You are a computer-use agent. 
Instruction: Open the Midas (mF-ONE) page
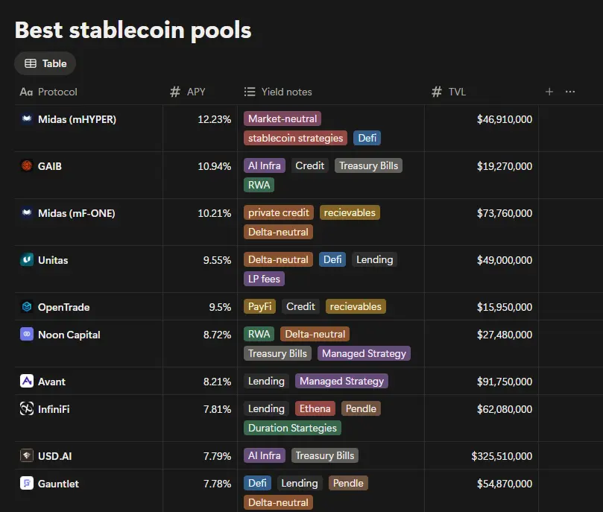(77, 213)
